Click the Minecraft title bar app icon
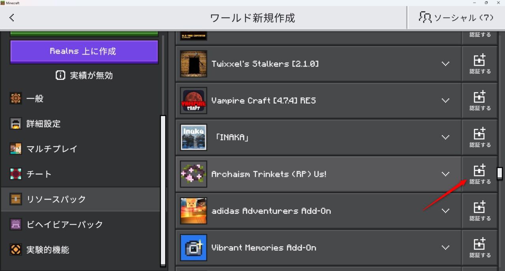The image size is (505, 271). point(3,3)
